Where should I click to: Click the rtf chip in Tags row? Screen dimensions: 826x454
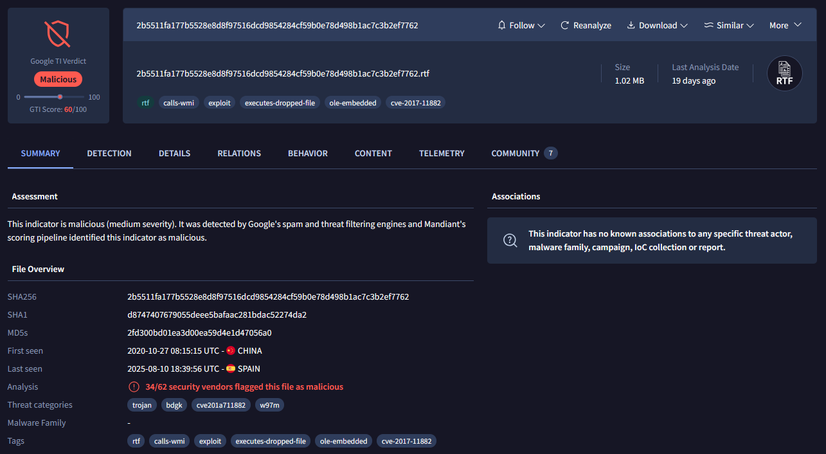(x=136, y=440)
